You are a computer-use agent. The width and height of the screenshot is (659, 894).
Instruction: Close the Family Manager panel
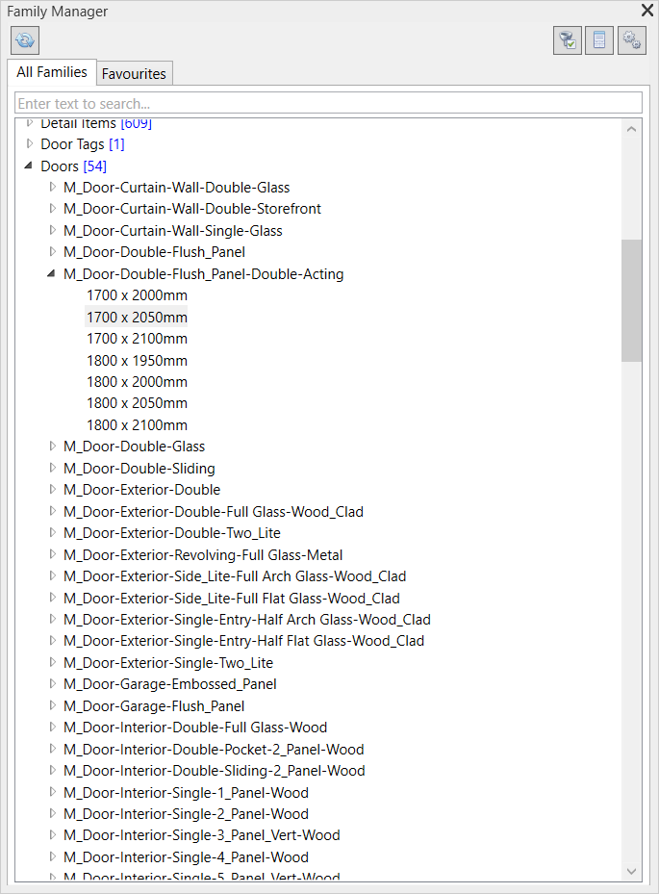(647, 11)
